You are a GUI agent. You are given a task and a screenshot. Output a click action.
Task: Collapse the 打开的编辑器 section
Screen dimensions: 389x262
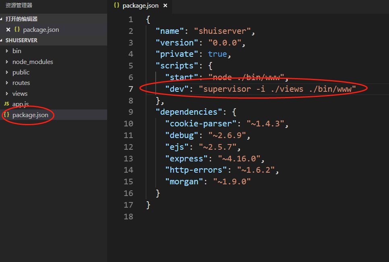coord(1,19)
